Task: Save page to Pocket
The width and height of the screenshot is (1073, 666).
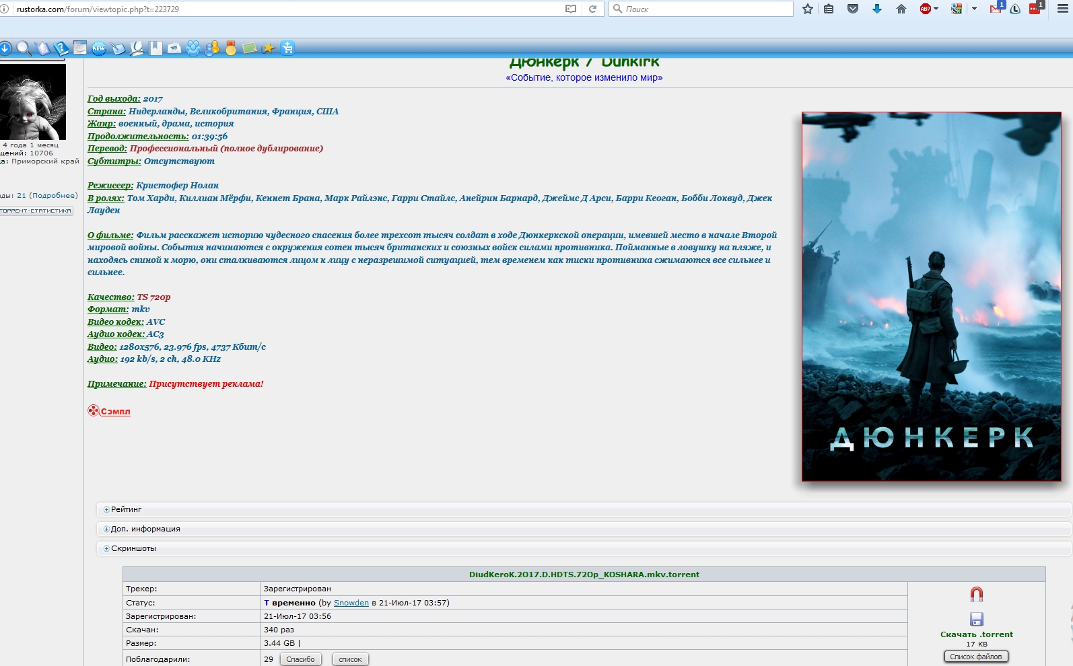Action: pyautogui.click(x=853, y=9)
